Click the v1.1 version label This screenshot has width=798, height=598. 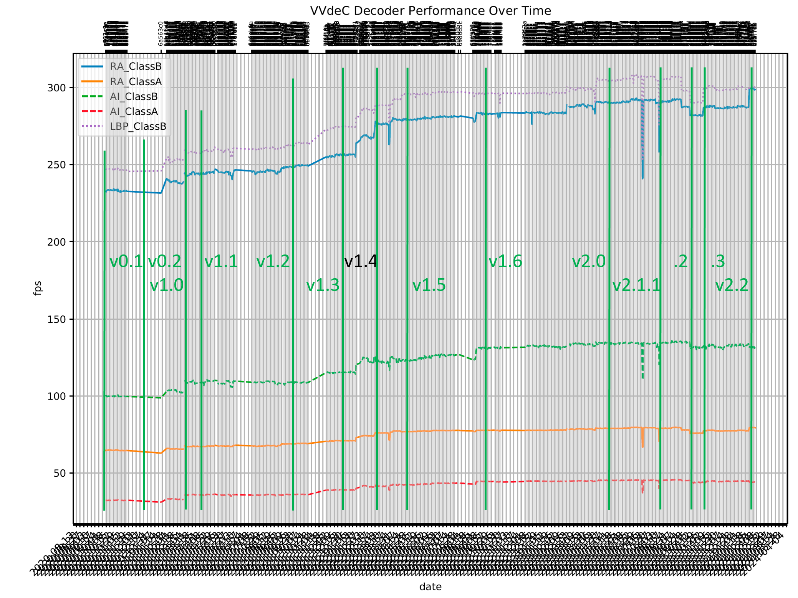[221, 262]
